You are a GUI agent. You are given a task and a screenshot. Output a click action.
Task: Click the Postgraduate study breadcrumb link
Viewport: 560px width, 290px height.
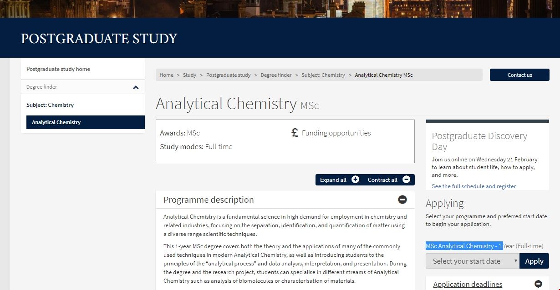228,75
